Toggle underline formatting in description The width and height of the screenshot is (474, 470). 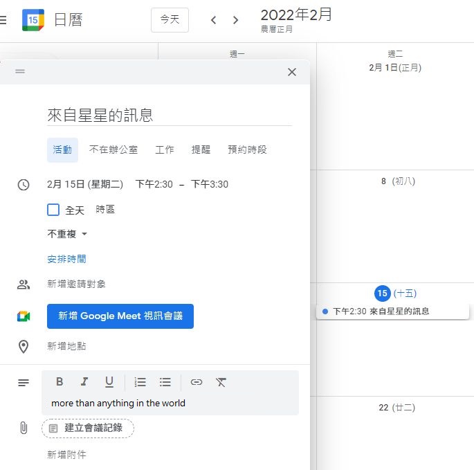pyautogui.click(x=109, y=382)
